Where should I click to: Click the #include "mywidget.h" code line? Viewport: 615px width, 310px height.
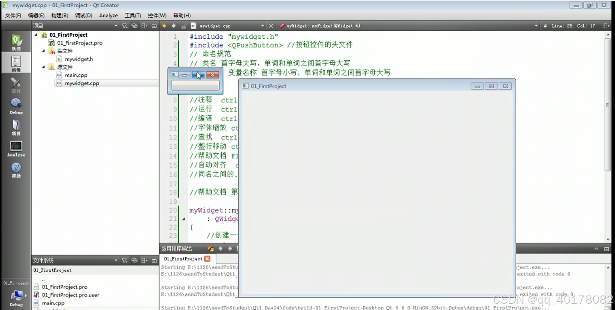tap(234, 36)
